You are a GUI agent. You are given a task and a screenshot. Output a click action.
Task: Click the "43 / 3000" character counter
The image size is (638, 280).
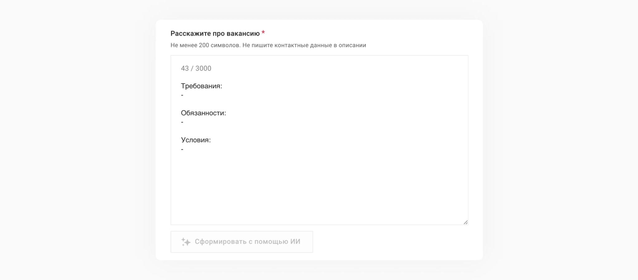click(196, 68)
